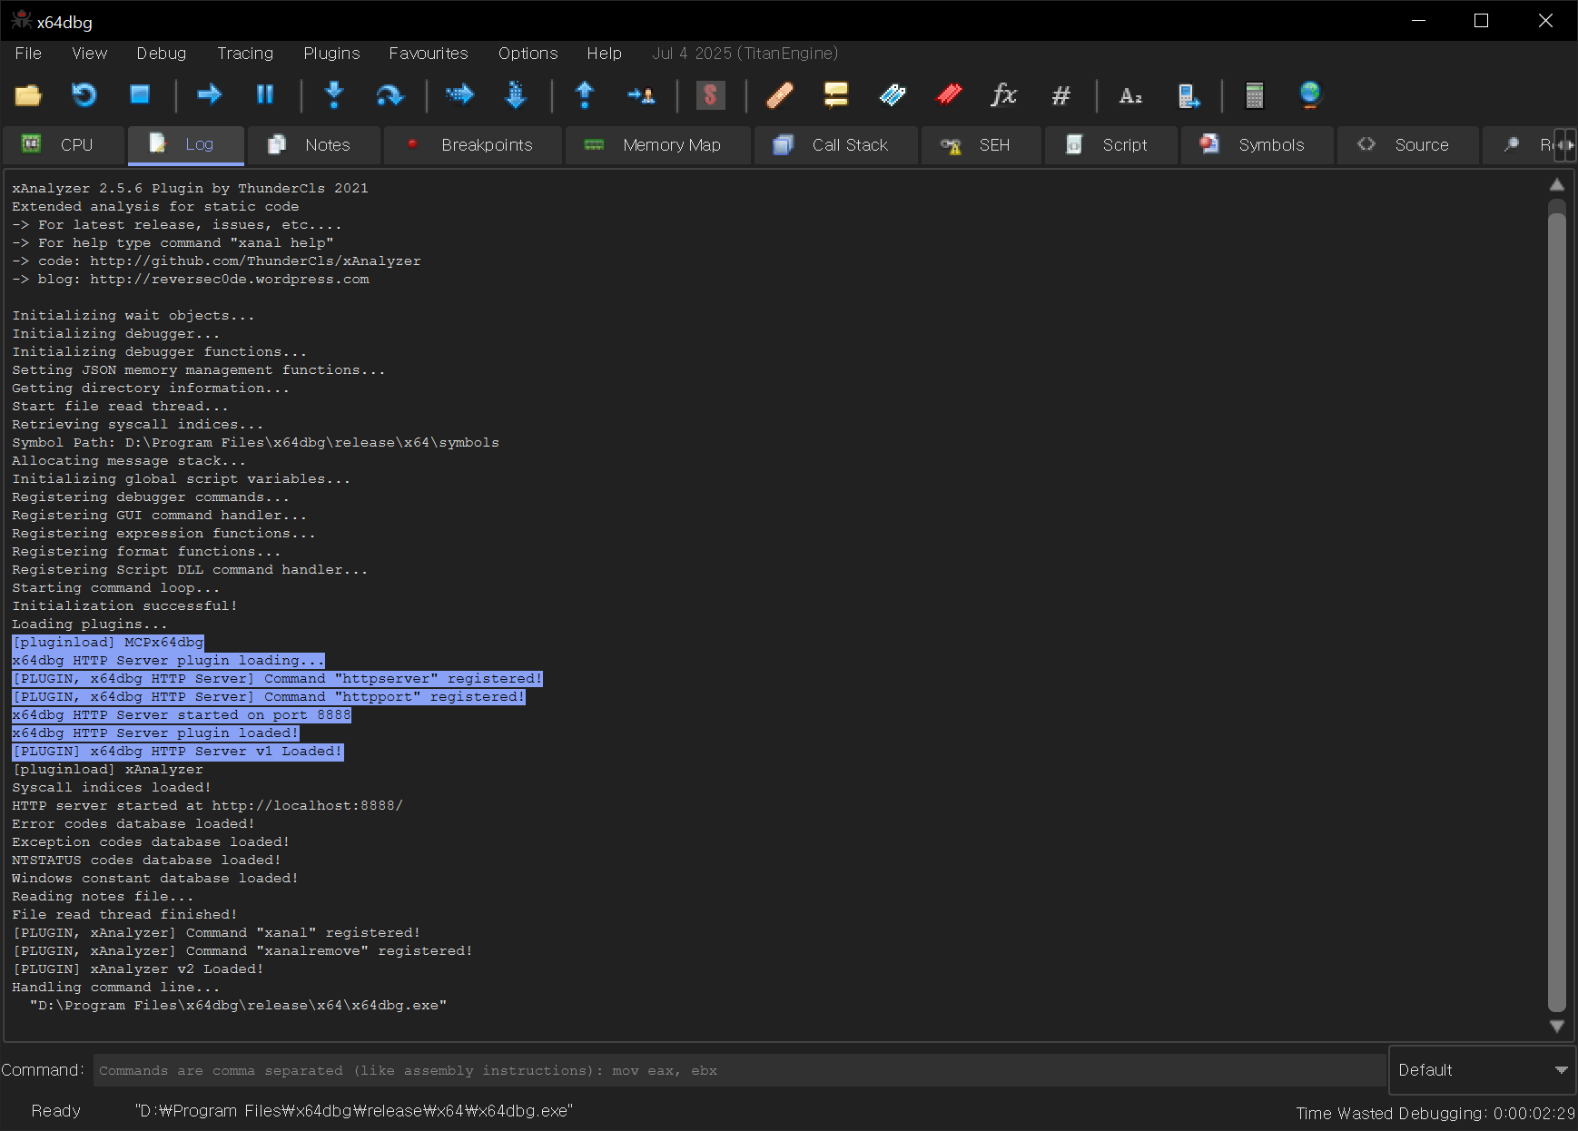The image size is (1578, 1131).
Task: Open the Call Stack tab
Action: pyautogui.click(x=836, y=145)
